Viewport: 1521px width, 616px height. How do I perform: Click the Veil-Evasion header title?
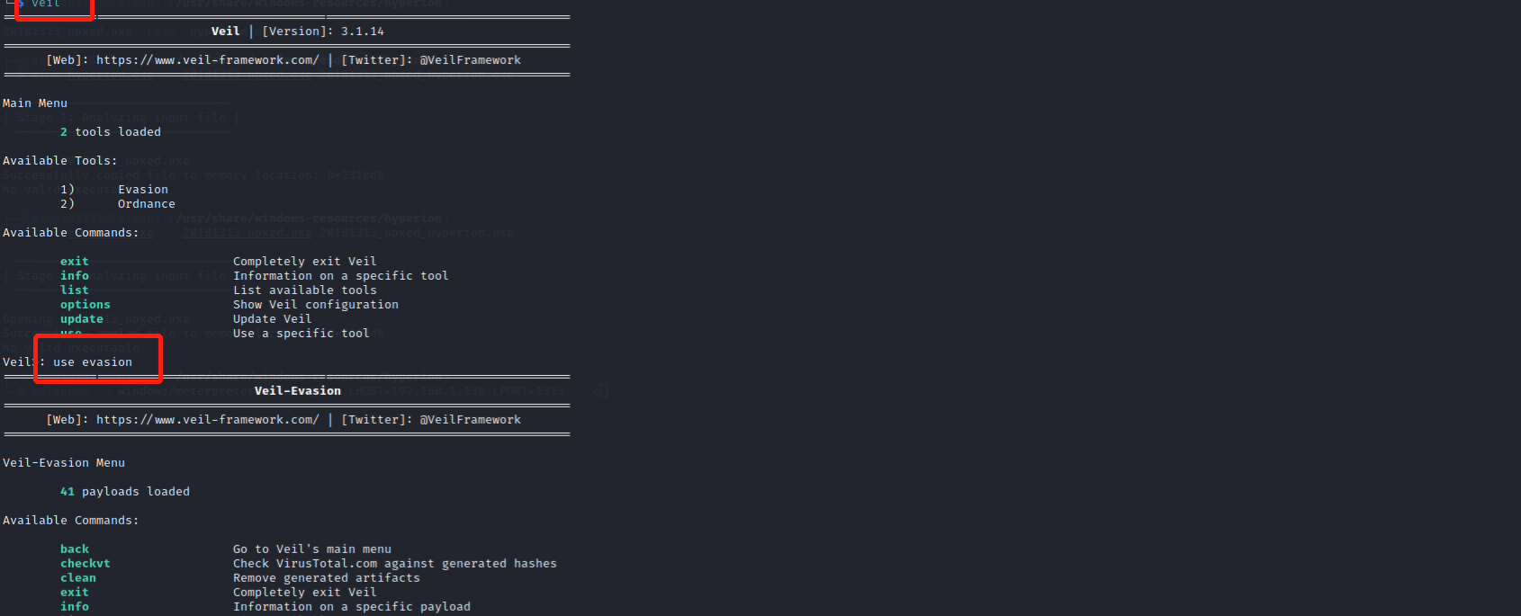pos(298,391)
